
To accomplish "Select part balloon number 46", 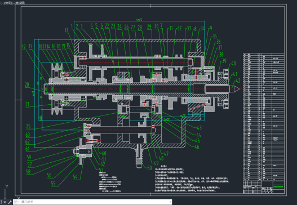I will pos(197,147).
